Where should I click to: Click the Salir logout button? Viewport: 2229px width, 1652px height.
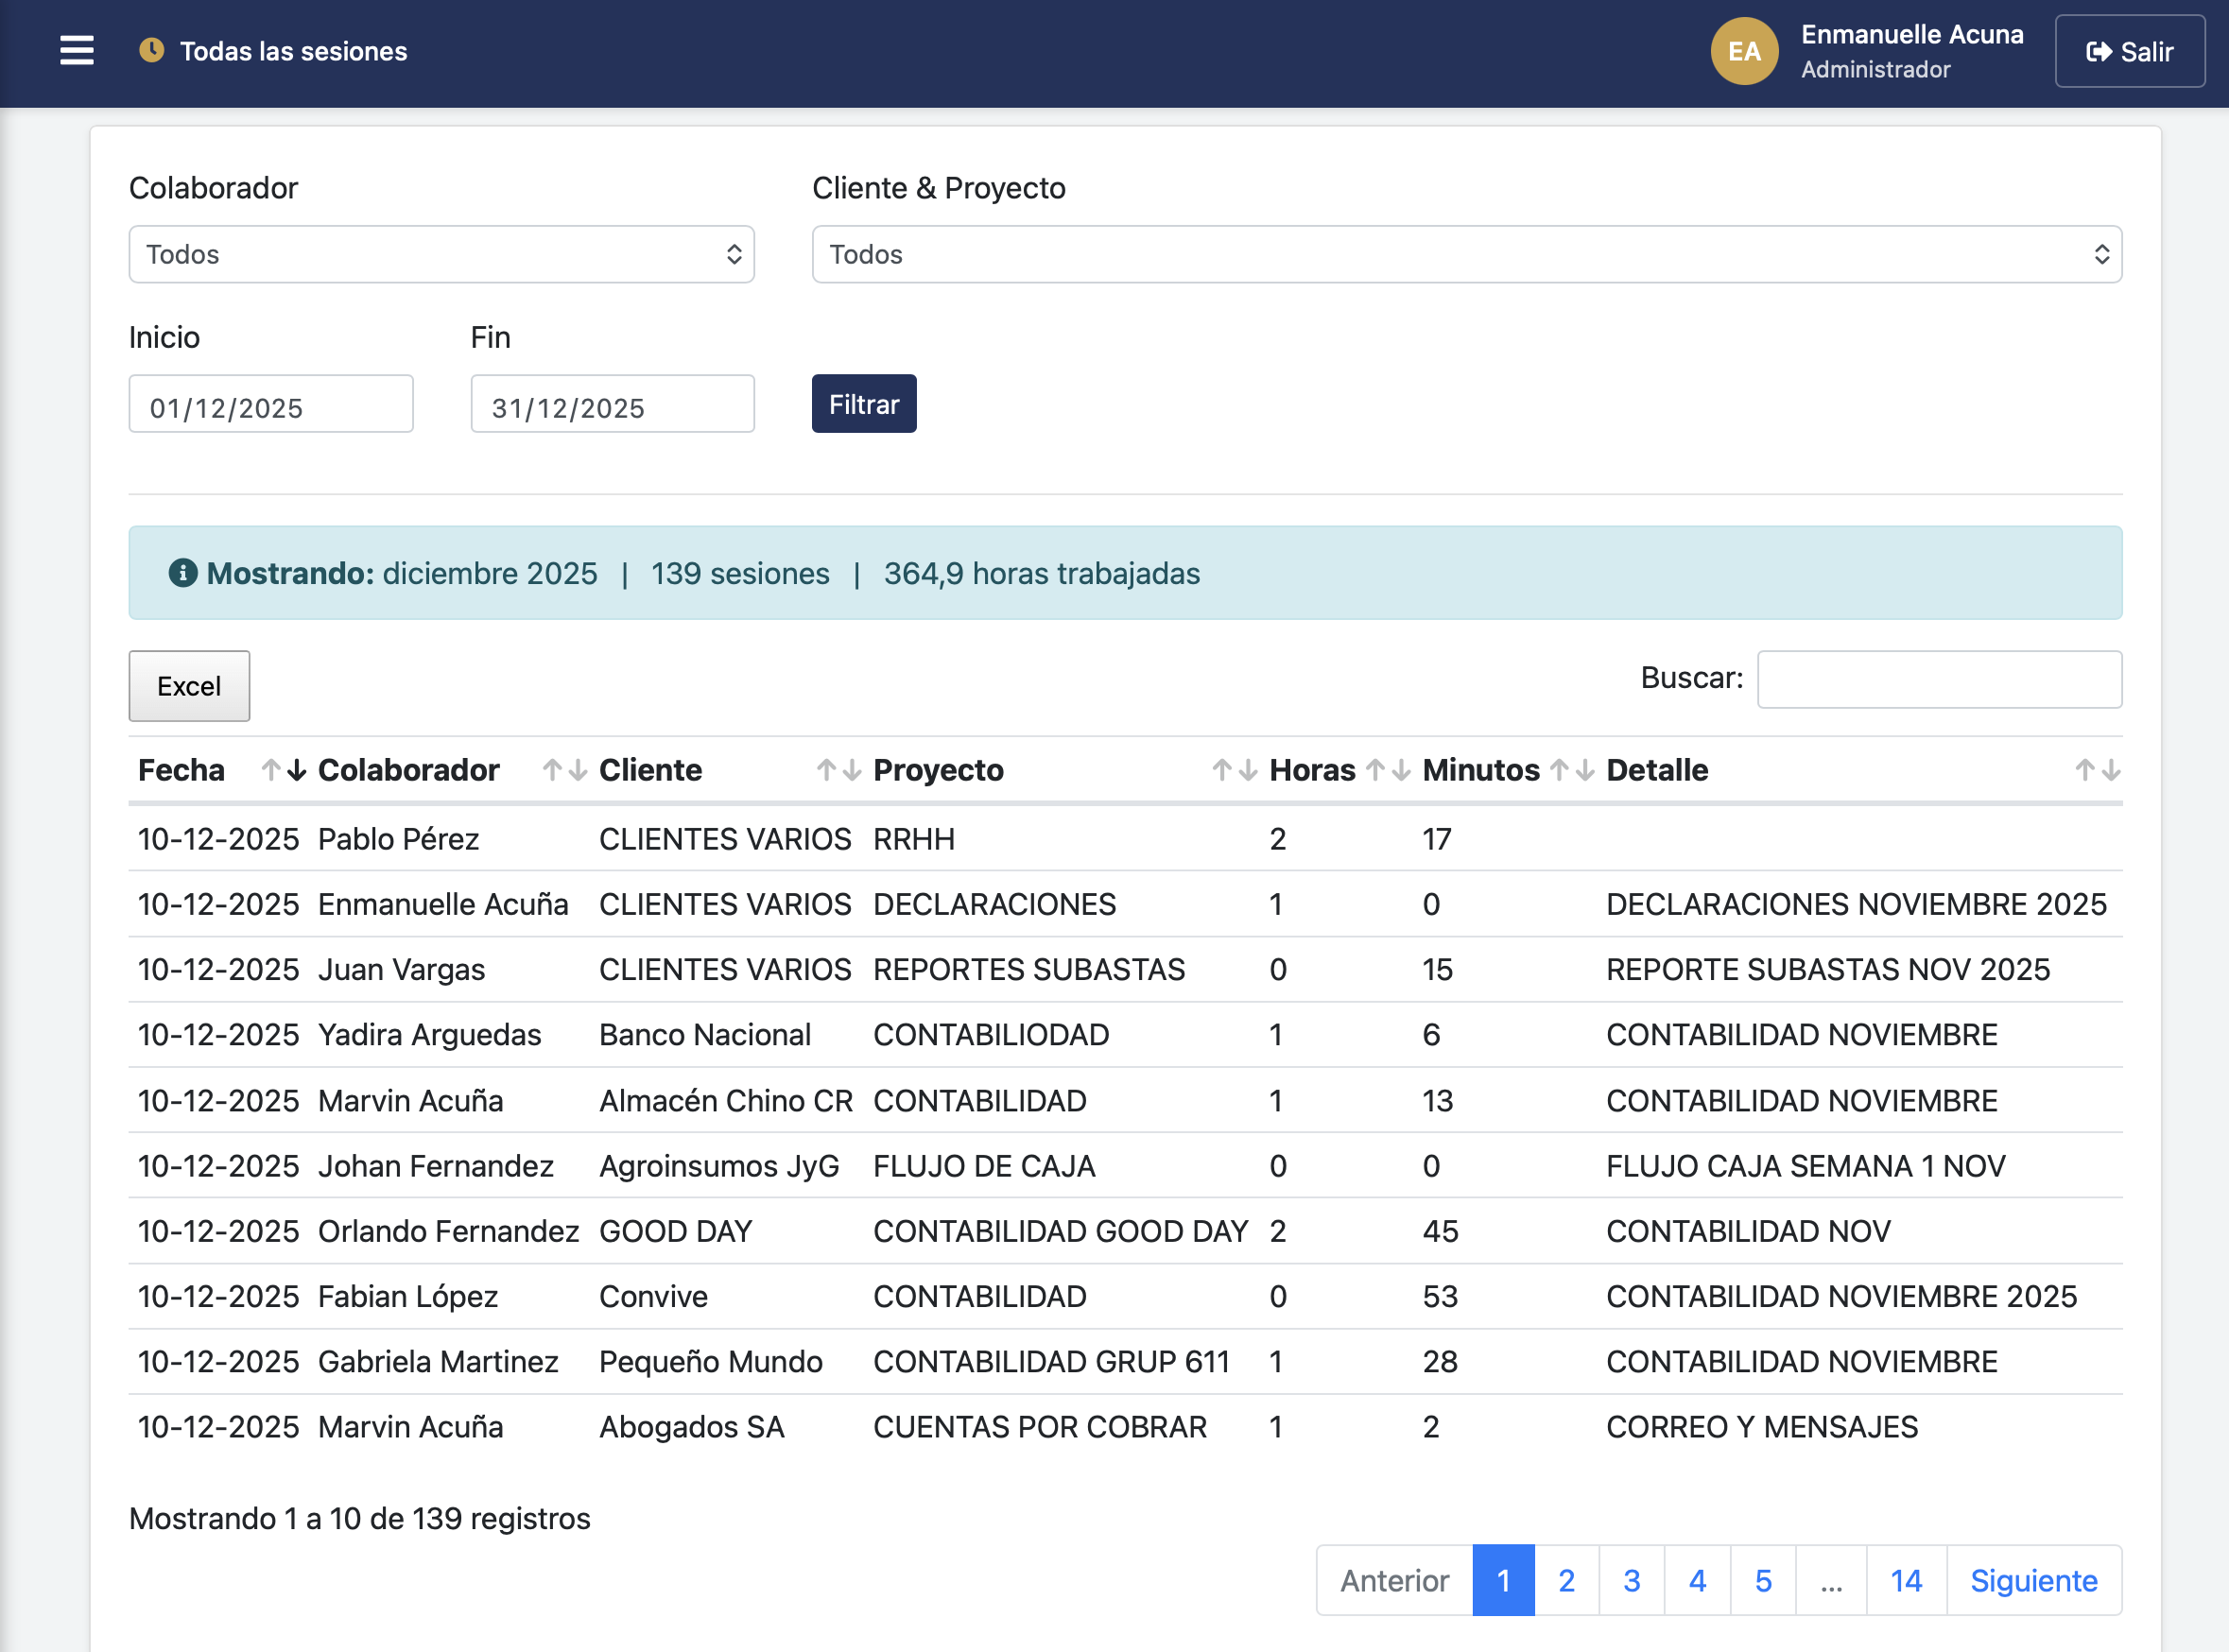tap(2129, 51)
